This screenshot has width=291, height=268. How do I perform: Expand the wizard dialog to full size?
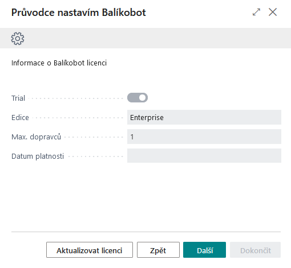coord(256,12)
